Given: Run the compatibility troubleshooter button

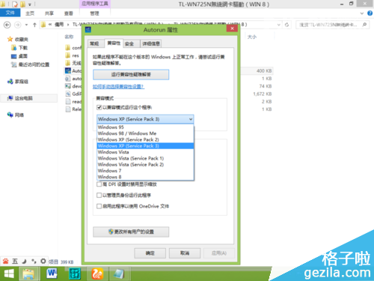Looking at the screenshot, I should coord(131,74).
